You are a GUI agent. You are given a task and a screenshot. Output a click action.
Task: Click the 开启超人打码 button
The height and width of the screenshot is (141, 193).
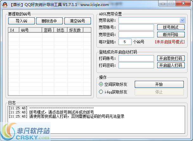pyautogui.click(x=171, y=65)
